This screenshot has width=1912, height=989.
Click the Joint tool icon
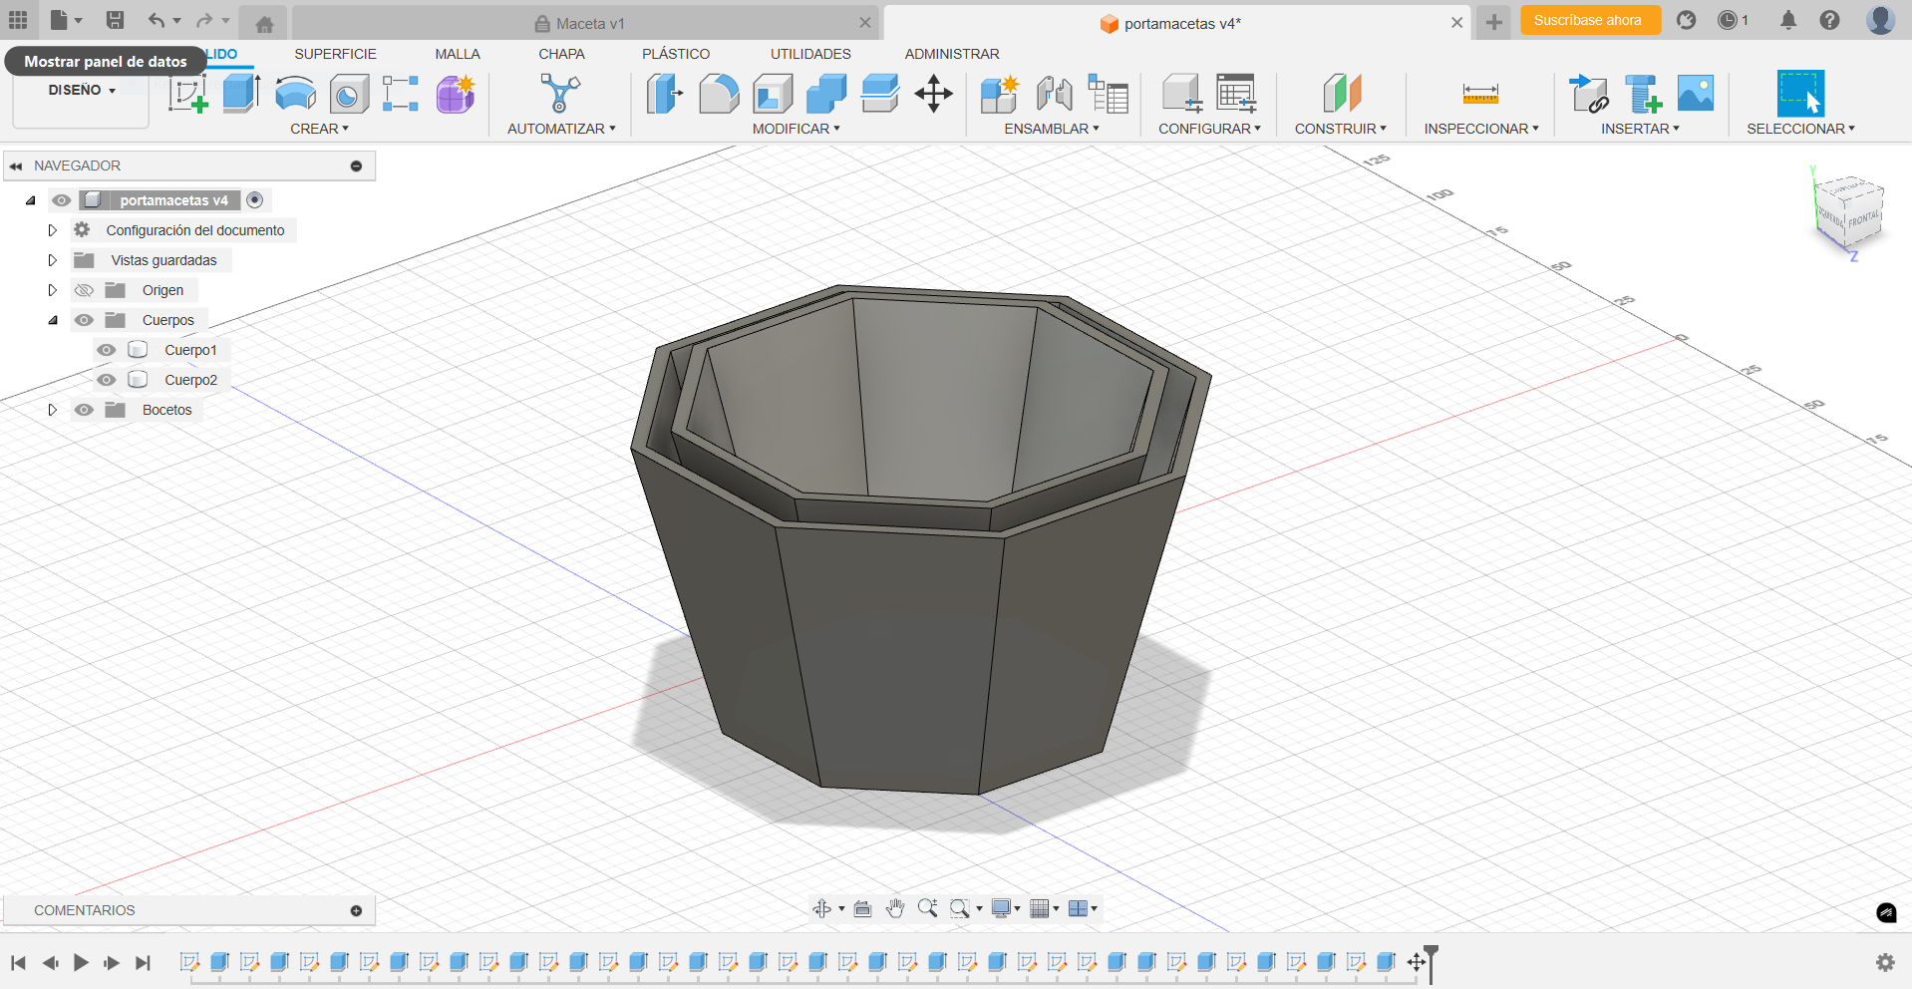click(x=1054, y=94)
